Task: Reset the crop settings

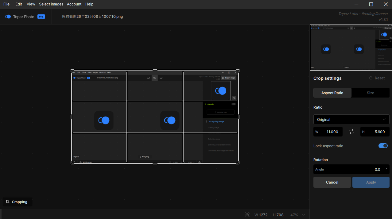Action: pyautogui.click(x=377, y=78)
